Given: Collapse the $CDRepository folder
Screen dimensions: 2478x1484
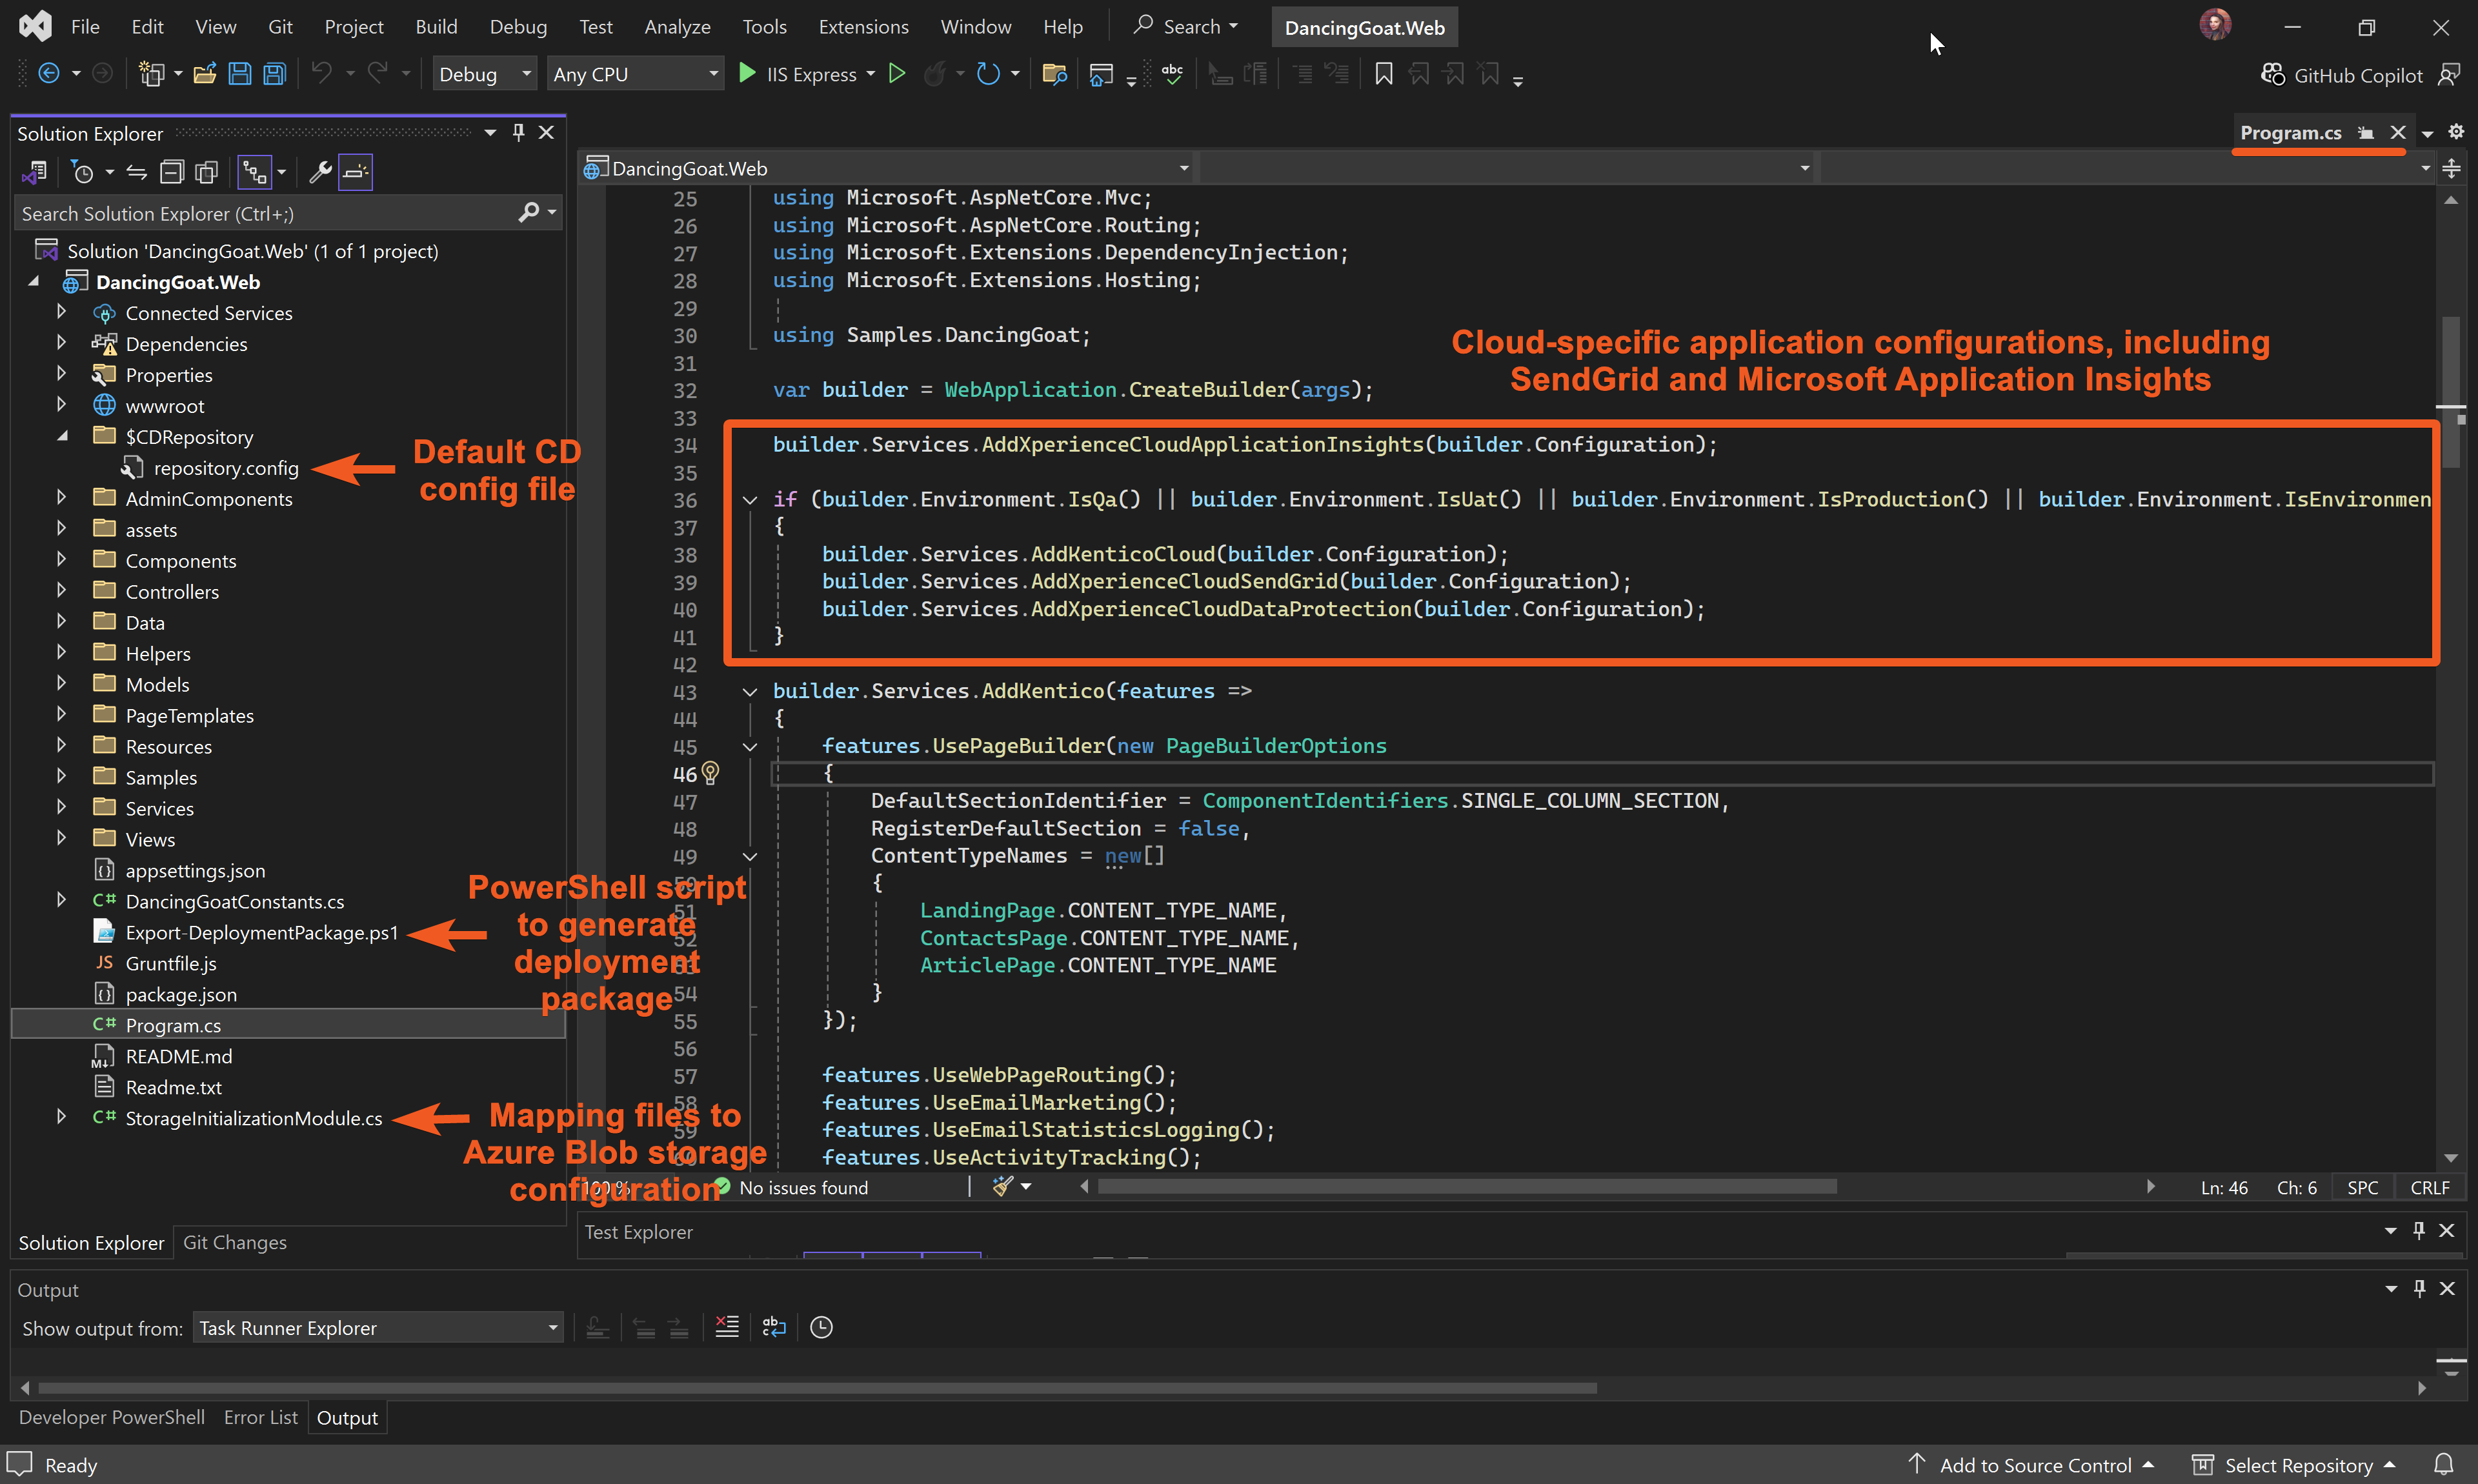Looking at the screenshot, I should pos(61,436).
